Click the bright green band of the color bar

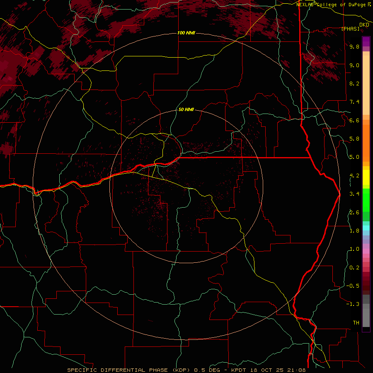pos(366,200)
